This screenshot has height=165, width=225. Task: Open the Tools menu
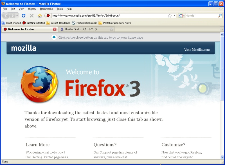coord(60,9)
